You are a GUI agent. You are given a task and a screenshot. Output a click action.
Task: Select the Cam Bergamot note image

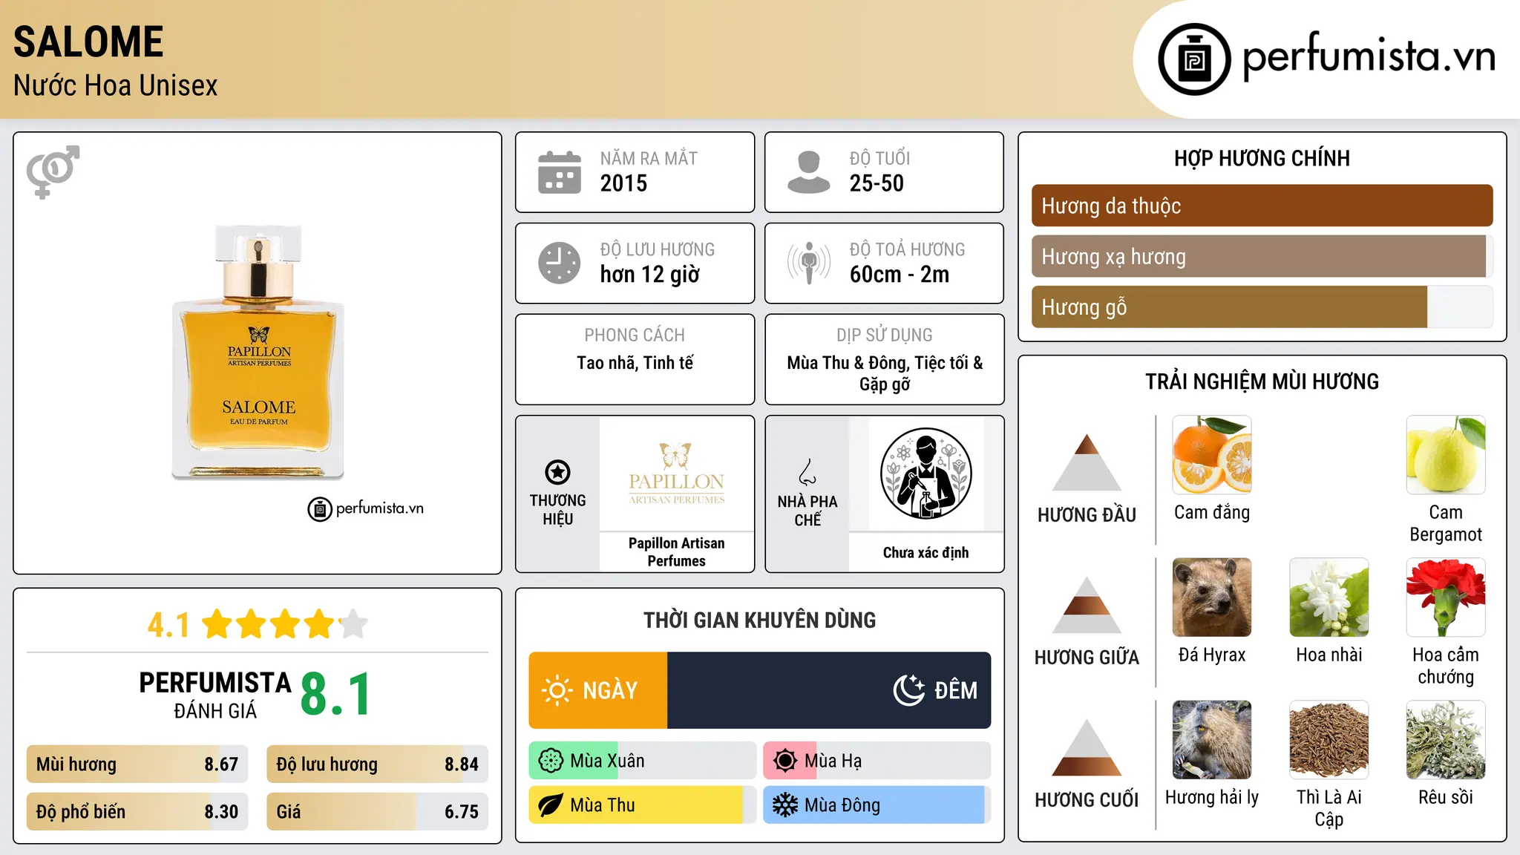click(1446, 455)
